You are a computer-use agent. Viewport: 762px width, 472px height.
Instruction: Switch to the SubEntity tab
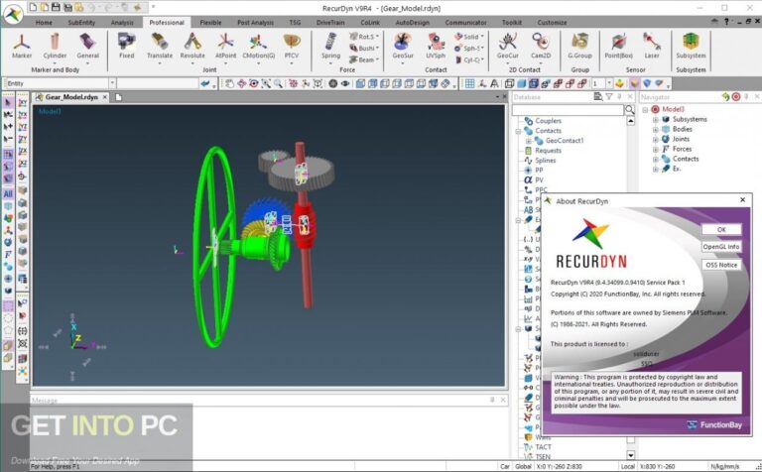pos(81,23)
